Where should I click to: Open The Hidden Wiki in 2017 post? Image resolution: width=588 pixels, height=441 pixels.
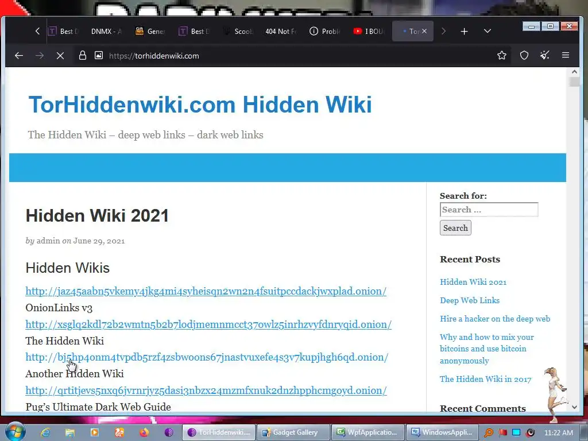pos(486,379)
